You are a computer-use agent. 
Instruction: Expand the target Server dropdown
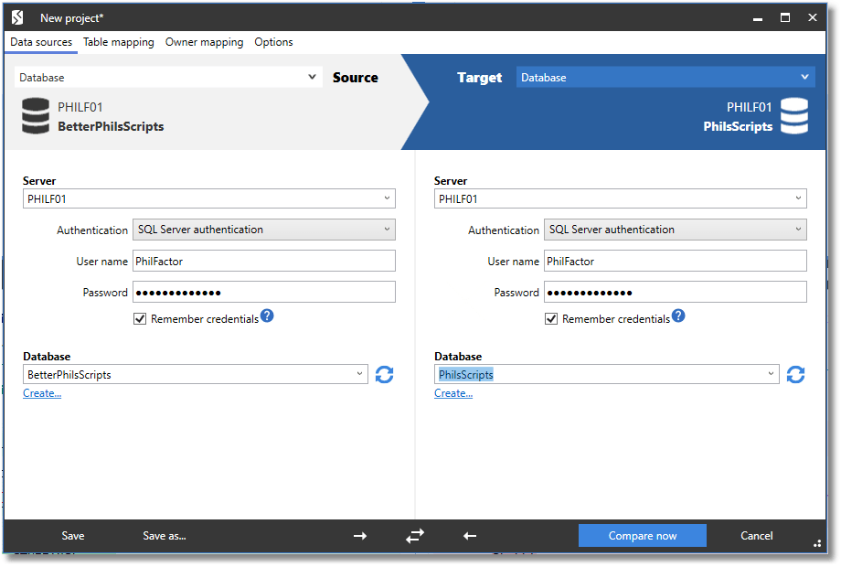tap(798, 198)
